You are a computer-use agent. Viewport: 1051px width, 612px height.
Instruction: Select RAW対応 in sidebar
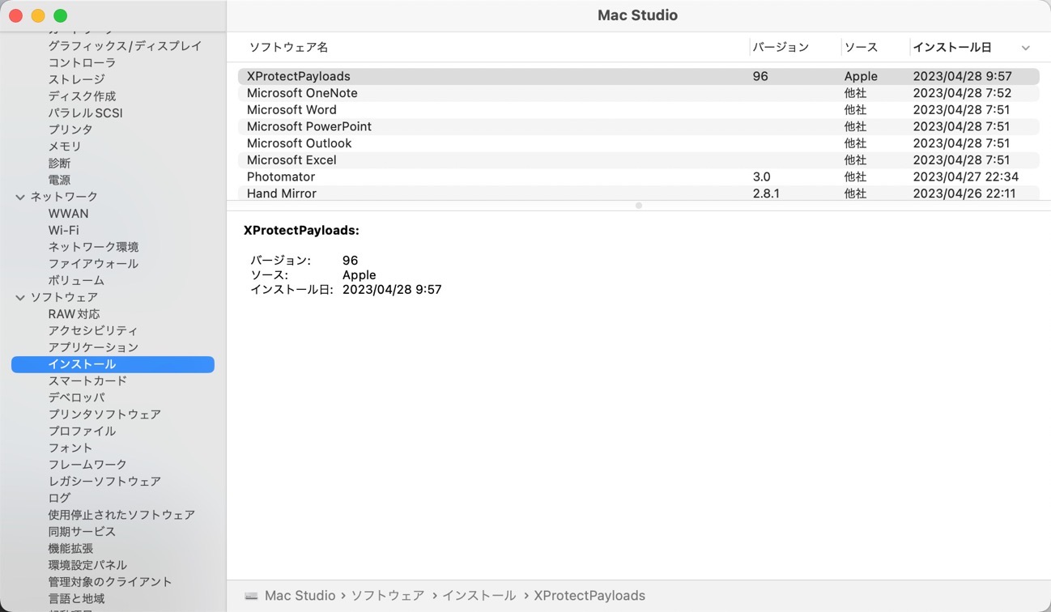(x=74, y=314)
